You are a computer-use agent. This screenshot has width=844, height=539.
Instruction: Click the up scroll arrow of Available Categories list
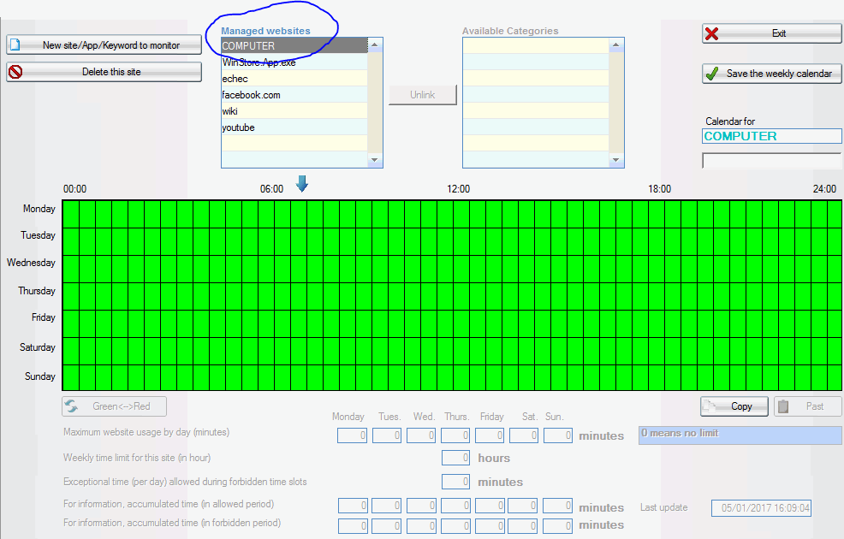tap(616, 44)
